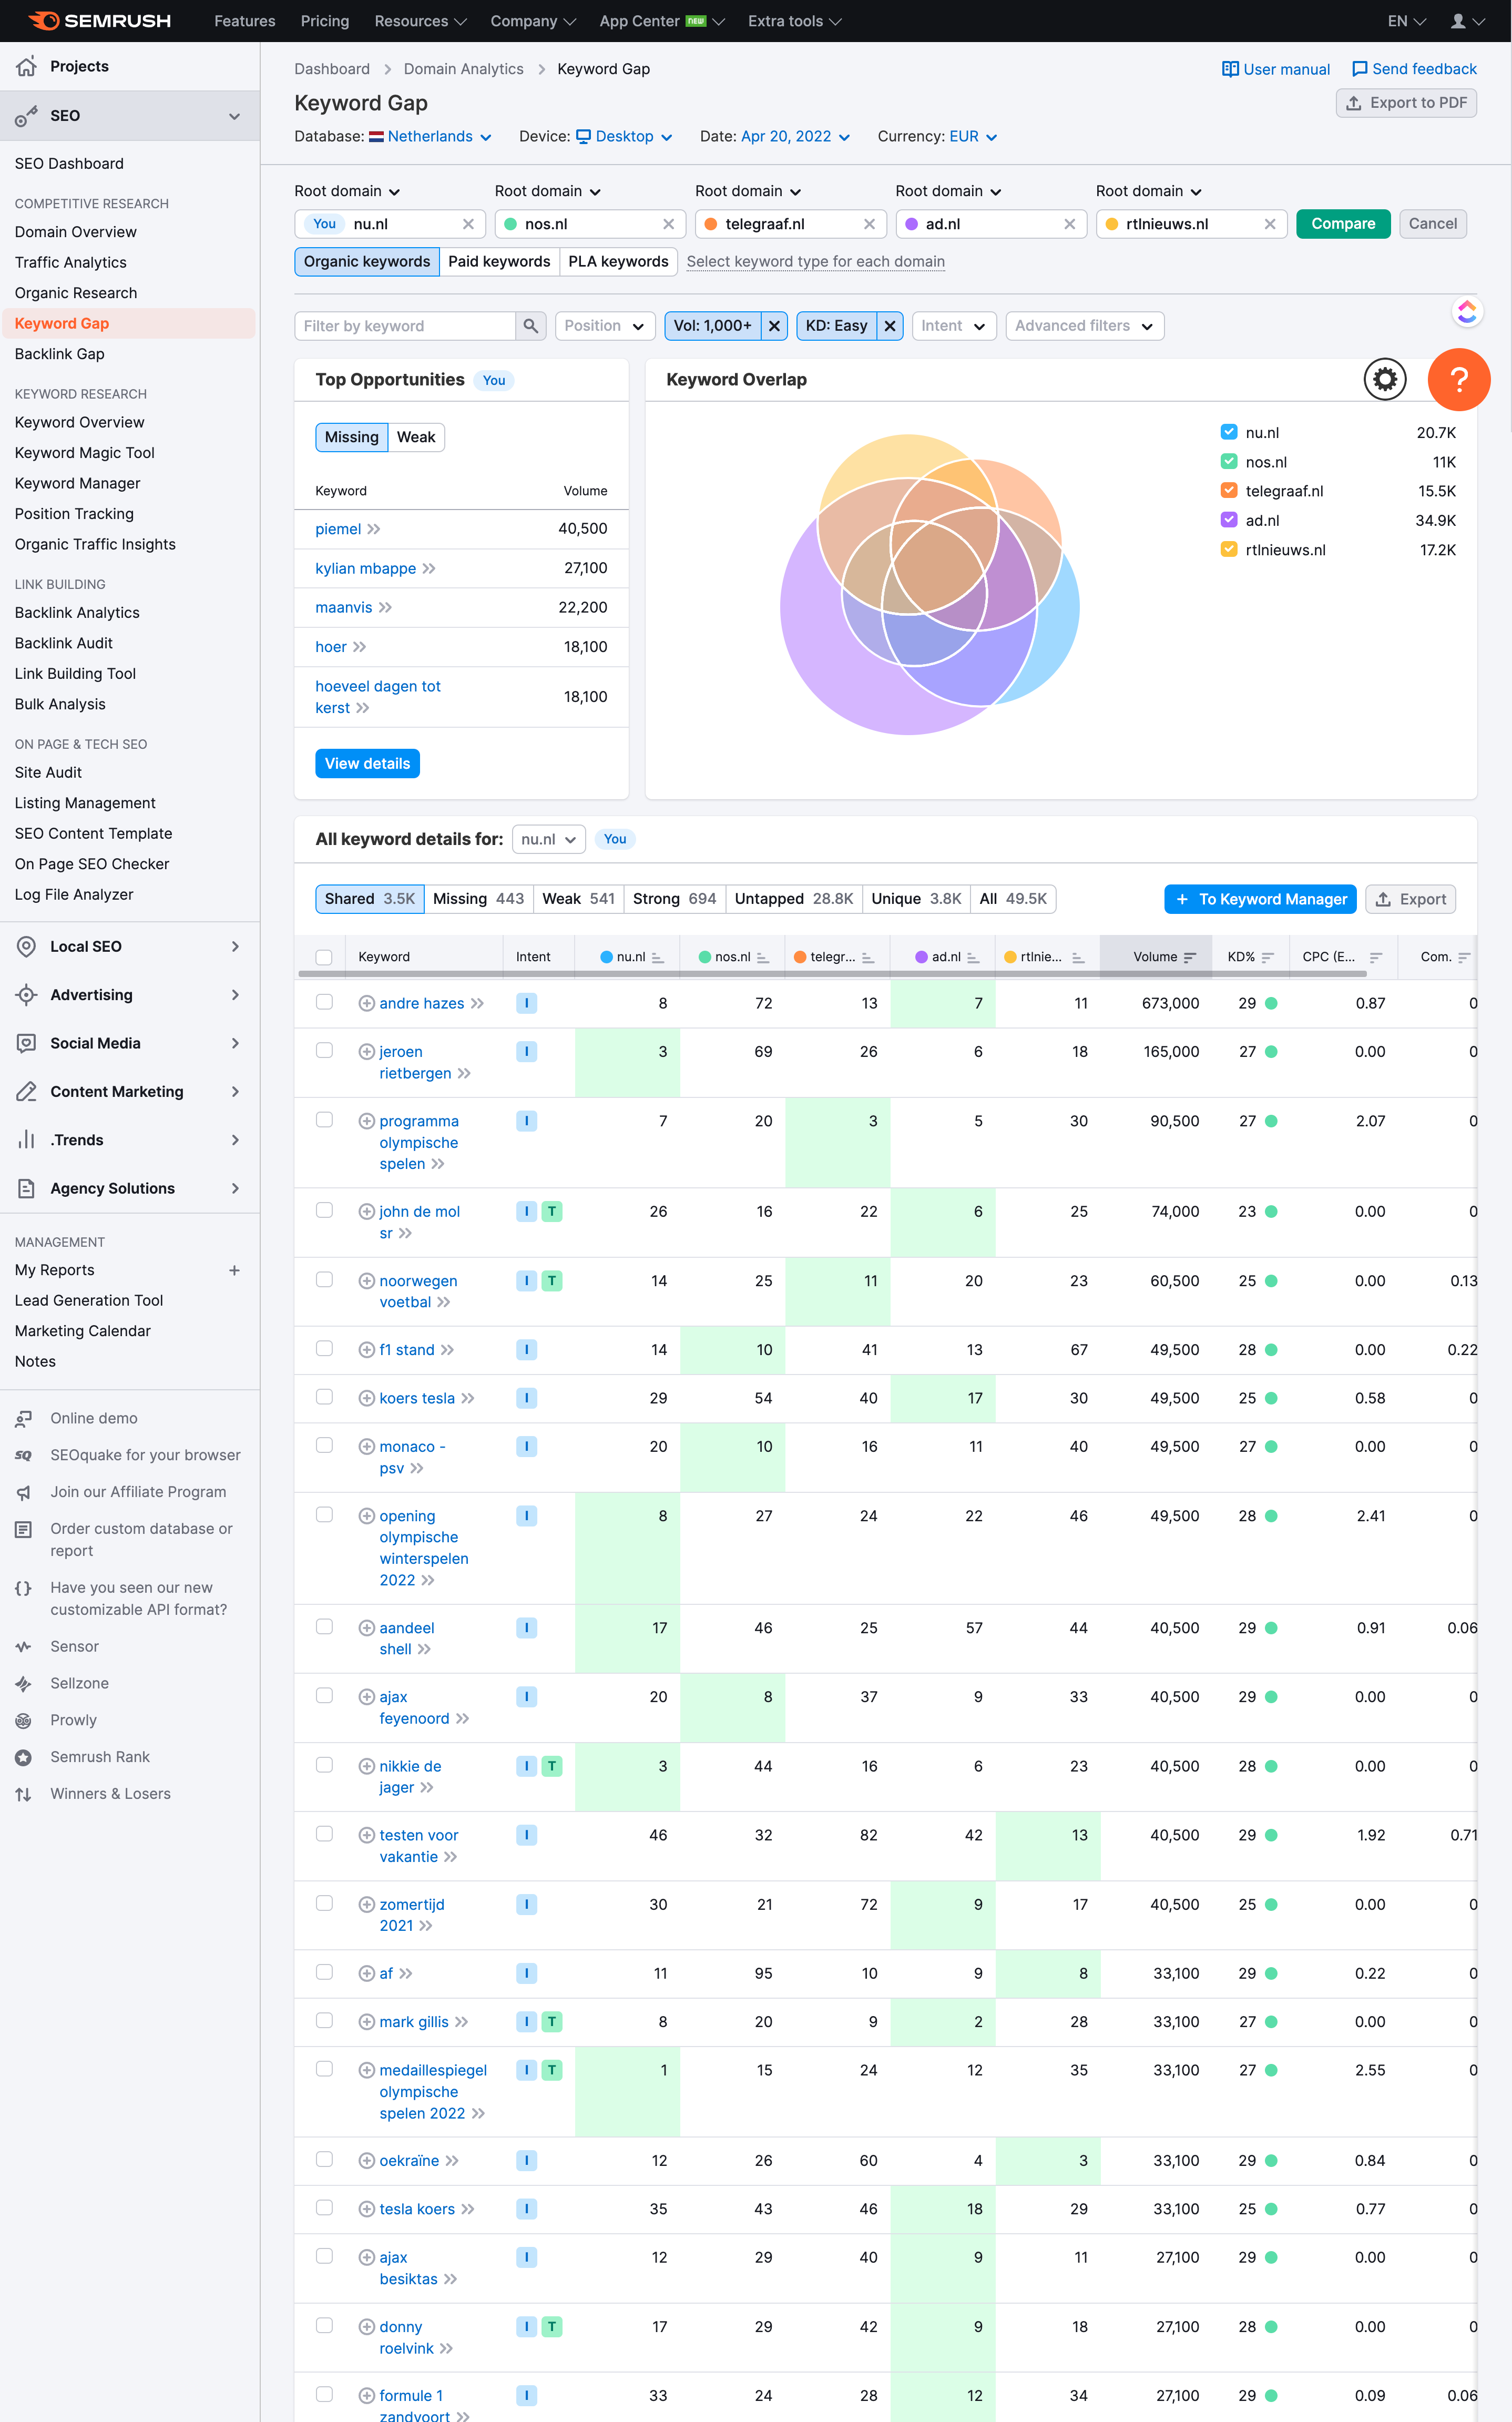
Task: Sort by Volume column icon
Action: pos(1190,957)
